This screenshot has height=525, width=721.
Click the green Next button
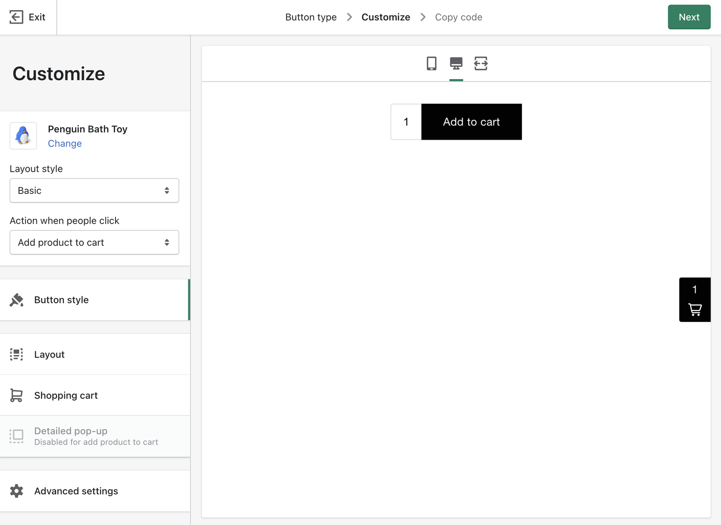point(689,17)
